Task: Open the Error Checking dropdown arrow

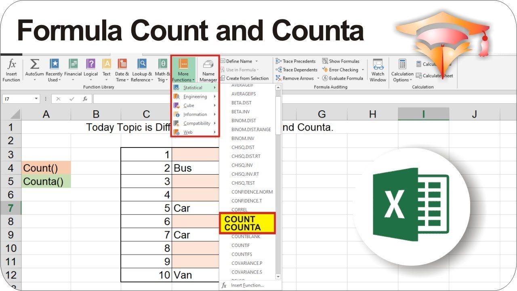Action: pos(363,70)
